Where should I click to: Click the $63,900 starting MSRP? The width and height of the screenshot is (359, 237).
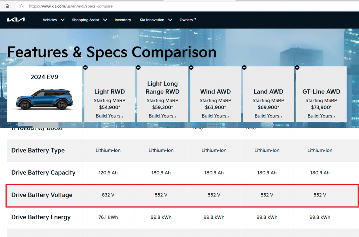pyautogui.click(x=215, y=107)
